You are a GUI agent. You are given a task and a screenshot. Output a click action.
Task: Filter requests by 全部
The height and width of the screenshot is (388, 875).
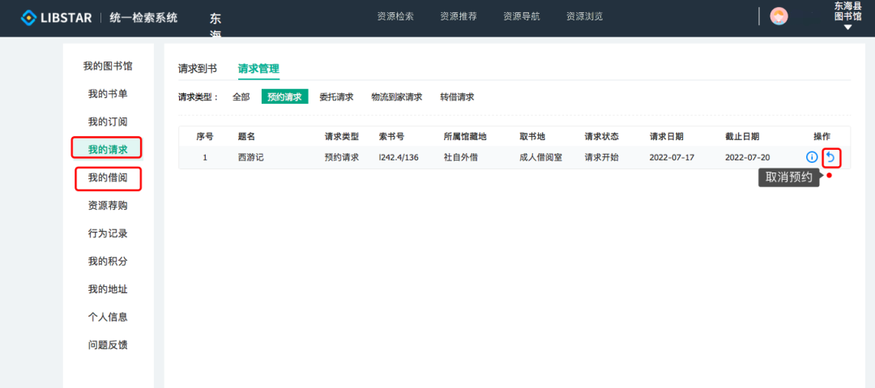click(241, 97)
